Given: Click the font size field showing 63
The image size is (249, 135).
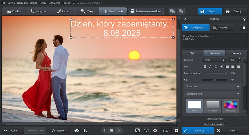Looking at the screenshot, I should (x=232, y=60).
